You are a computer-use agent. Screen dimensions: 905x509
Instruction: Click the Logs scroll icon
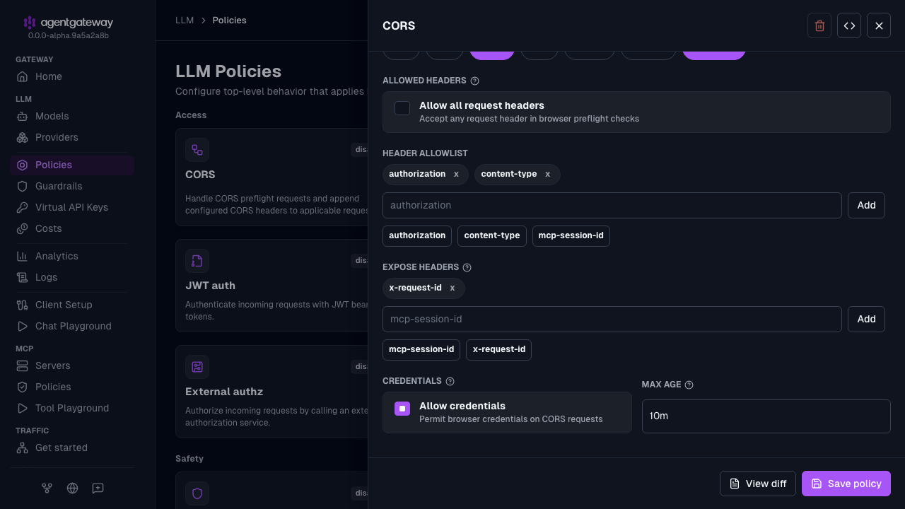point(23,277)
